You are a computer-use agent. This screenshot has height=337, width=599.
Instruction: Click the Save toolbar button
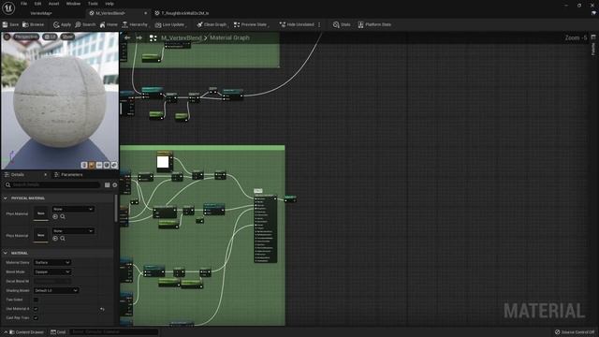pos(10,24)
